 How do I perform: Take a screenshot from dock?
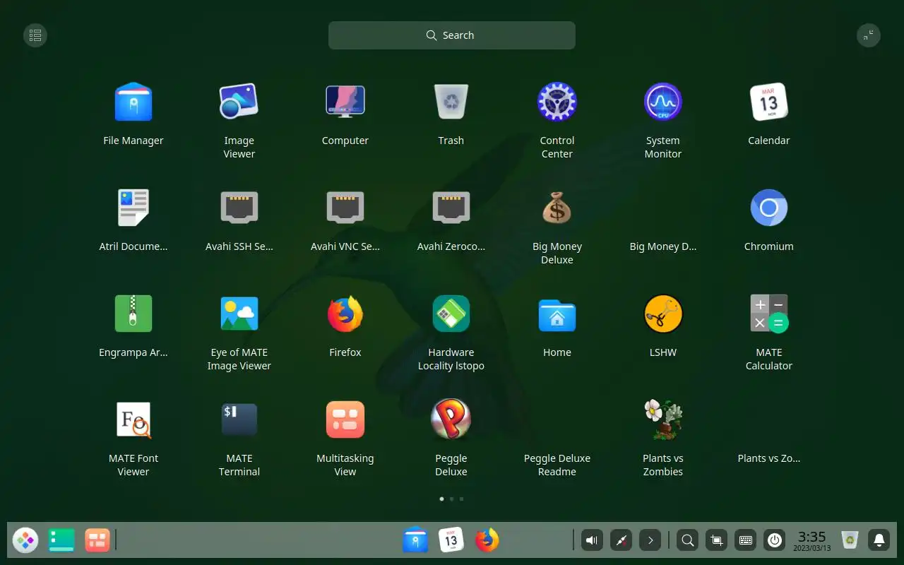click(x=716, y=541)
